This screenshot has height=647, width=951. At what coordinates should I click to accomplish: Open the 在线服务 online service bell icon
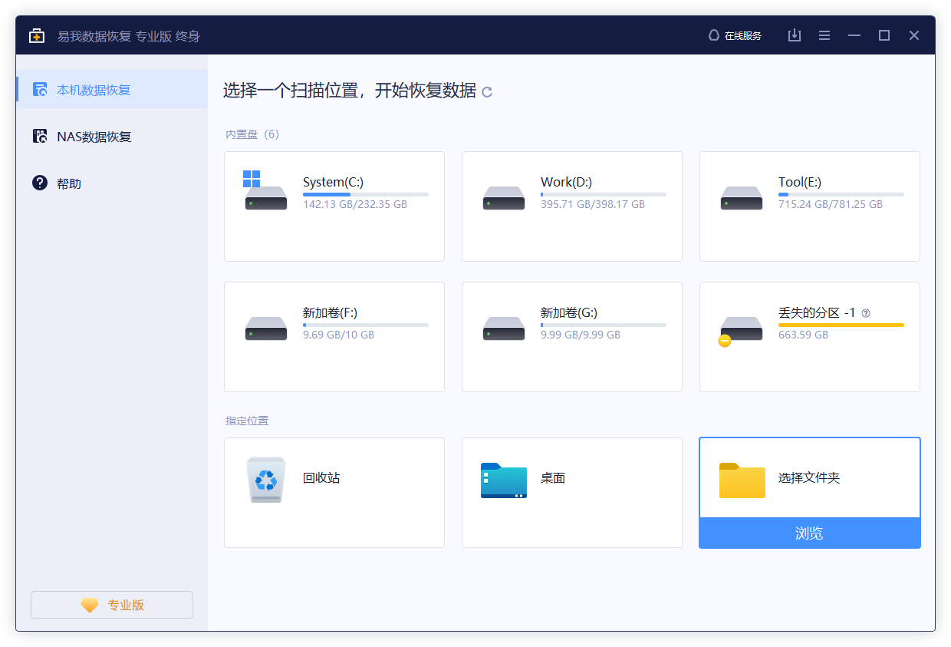[x=713, y=35]
